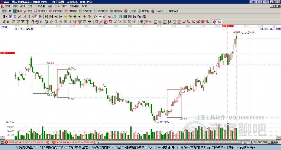Toggle the 权 adjustment button
The height and width of the screenshot is (150, 281).
tap(36, 17)
